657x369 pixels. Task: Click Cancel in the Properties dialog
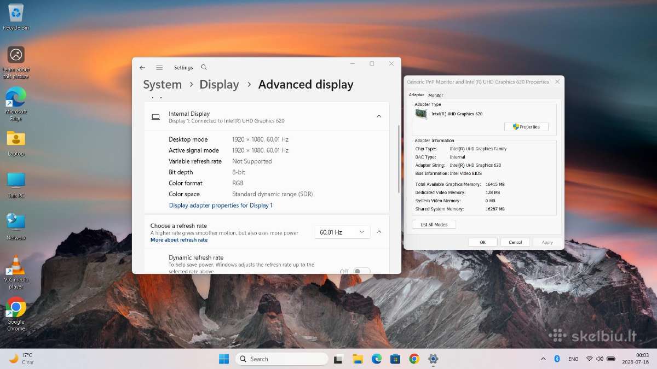coord(515,242)
